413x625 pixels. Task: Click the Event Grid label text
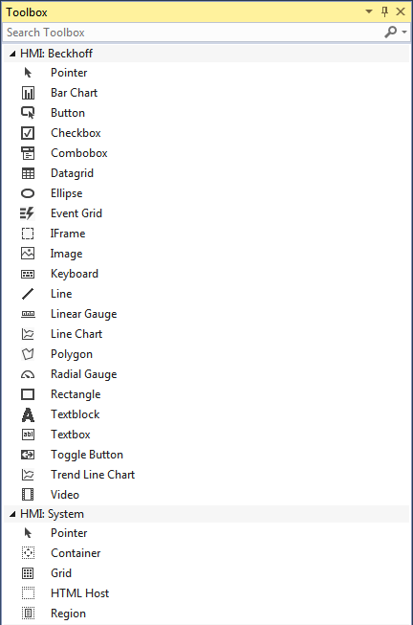pyautogui.click(x=76, y=213)
